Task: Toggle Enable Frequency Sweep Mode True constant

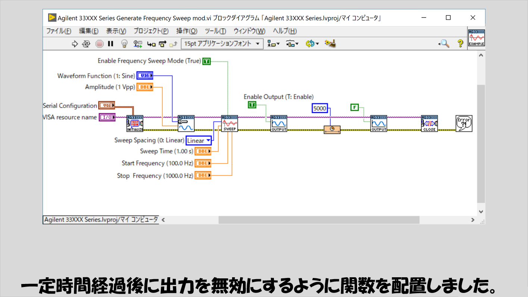Action: coord(206,61)
